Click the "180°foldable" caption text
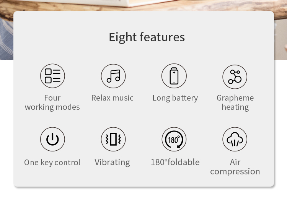Image resolution: width=287 pixels, height=213 pixels. click(x=175, y=162)
